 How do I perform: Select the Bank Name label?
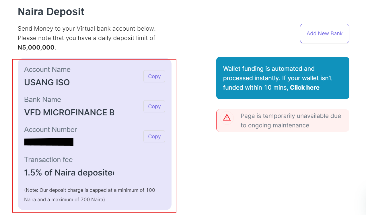(42, 99)
